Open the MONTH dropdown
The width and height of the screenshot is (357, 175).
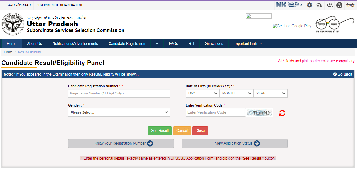pos(237,93)
